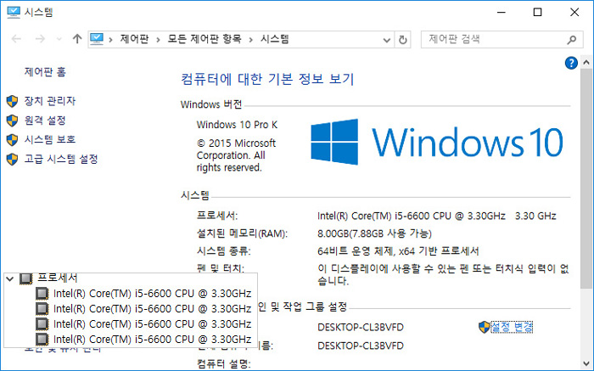Select 모든 제어판 항목 breadcrumb
Viewport: 594px width, 371px height.
[x=205, y=39]
